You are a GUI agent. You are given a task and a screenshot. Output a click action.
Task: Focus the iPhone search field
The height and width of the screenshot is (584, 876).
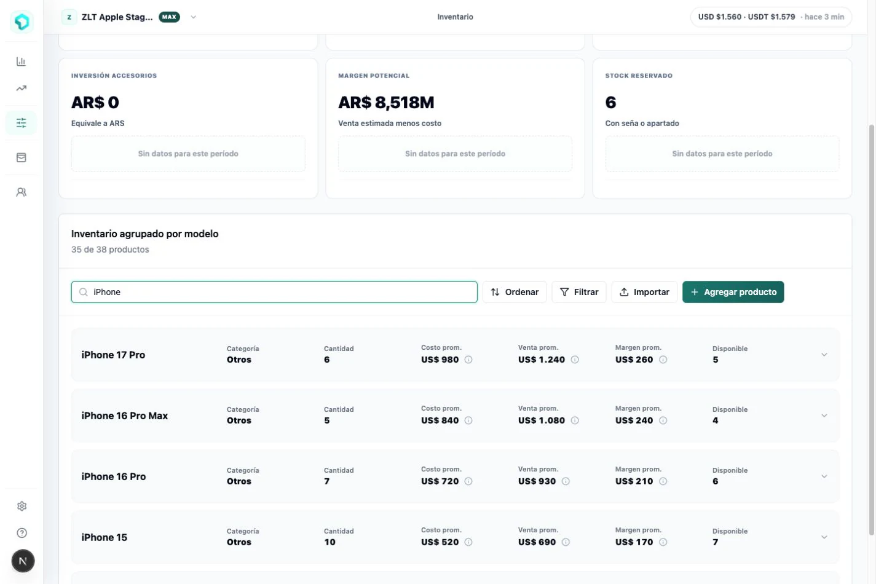[274, 292]
